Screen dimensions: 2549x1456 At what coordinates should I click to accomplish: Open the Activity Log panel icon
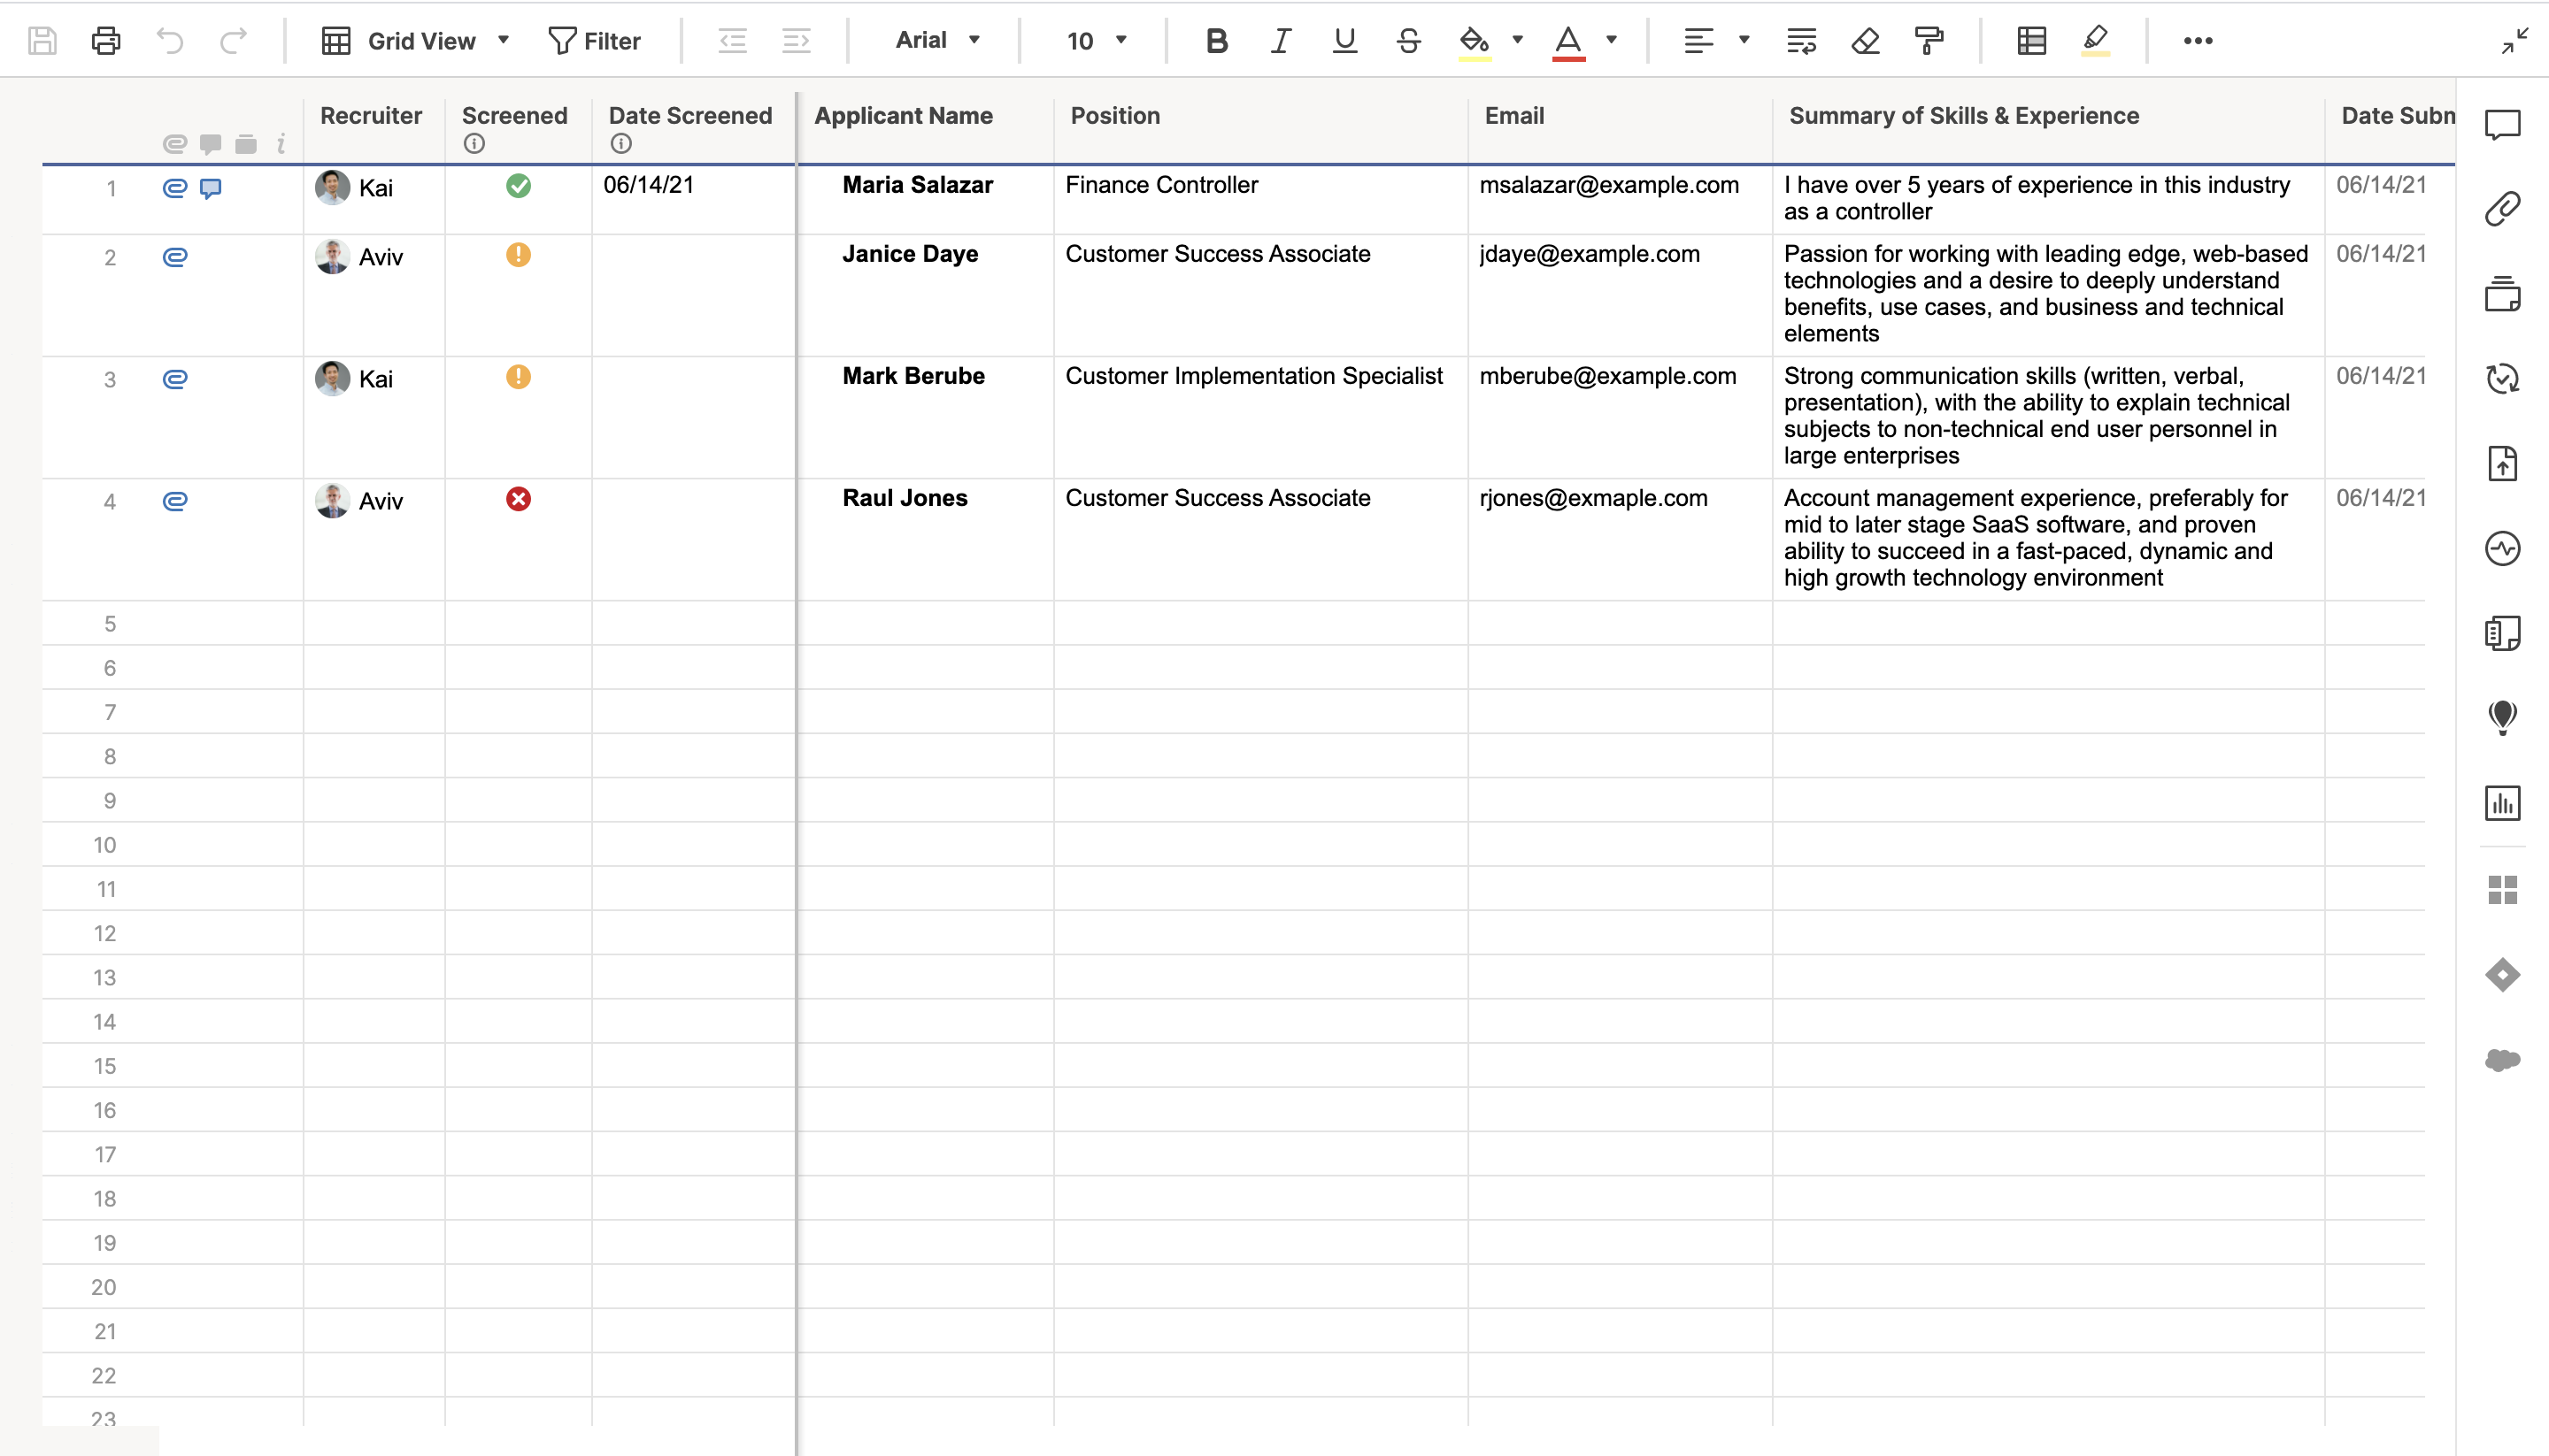tap(2502, 548)
